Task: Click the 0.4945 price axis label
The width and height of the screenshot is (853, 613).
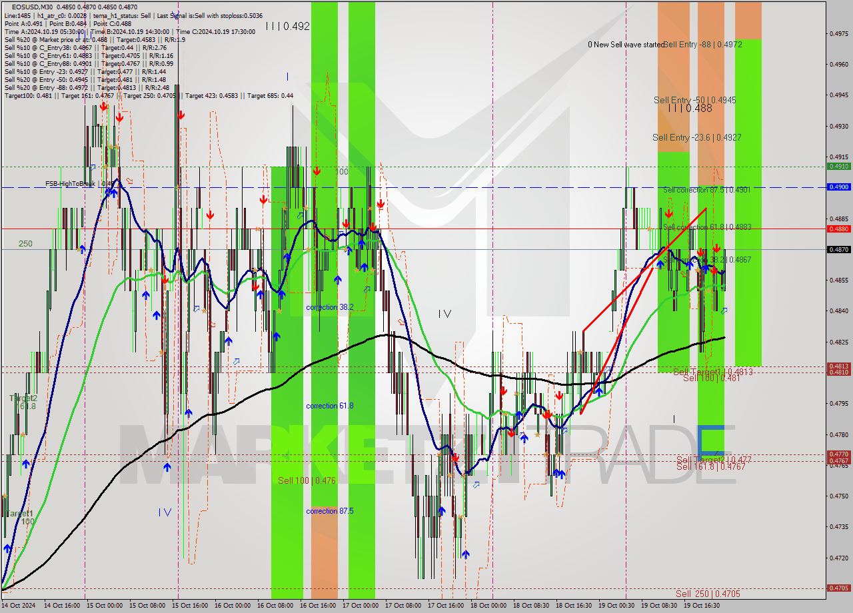Action: point(839,95)
